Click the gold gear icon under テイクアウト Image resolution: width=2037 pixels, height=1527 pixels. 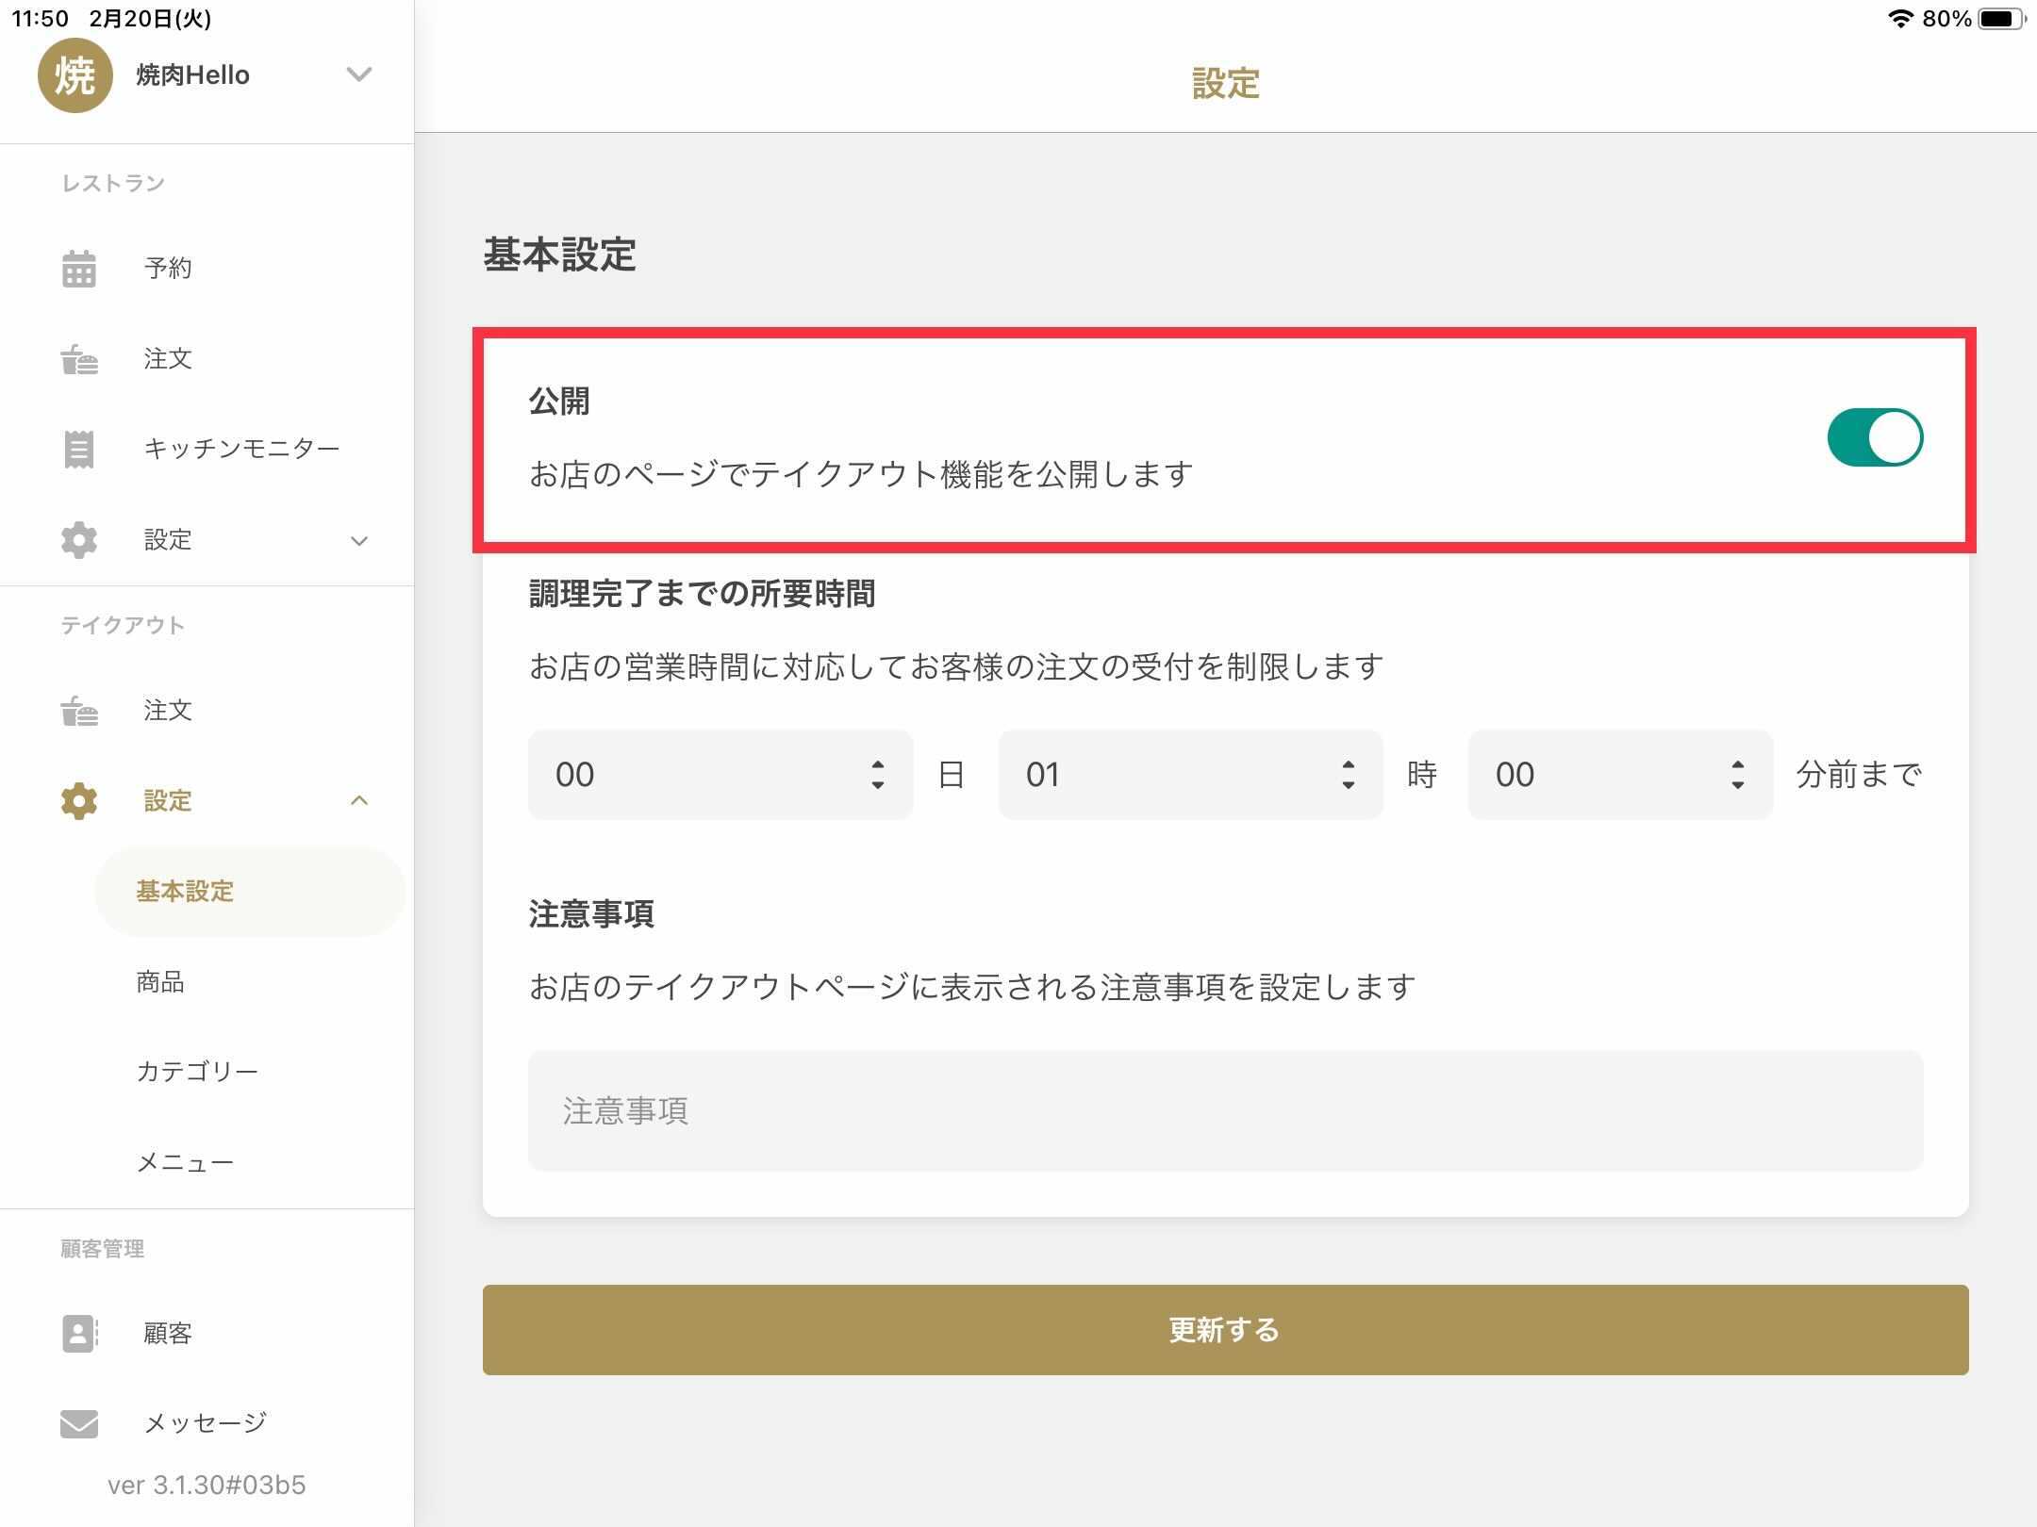pos(79,801)
